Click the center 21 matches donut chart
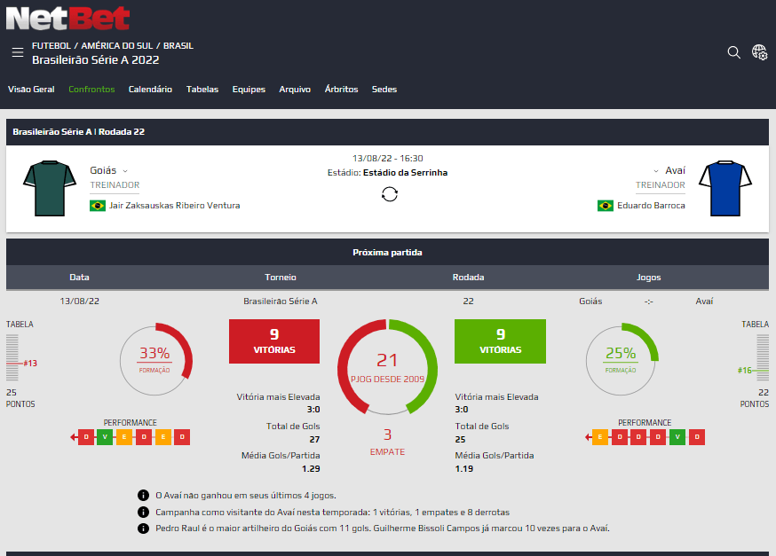 pyautogui.click(x=387, y=366)
